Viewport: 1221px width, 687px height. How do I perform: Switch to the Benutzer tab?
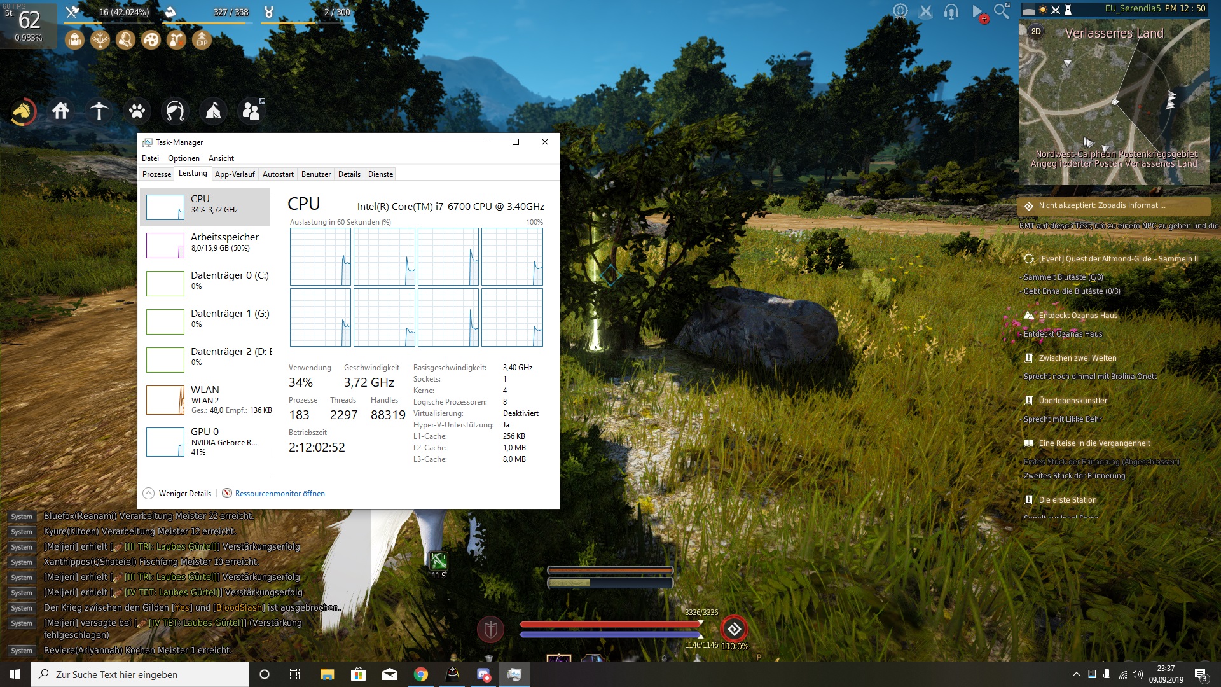coord(316,174)
